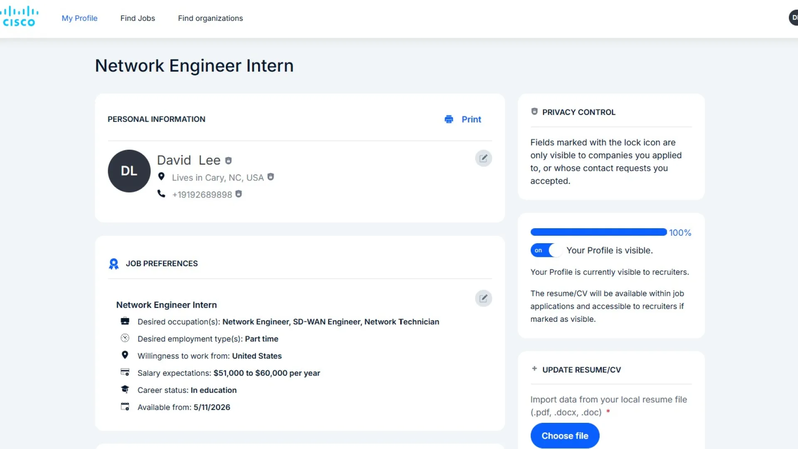Click the UPDATE RESUME/CV heading
Image resolution: width=798 pixels, height=449 pixels.
[x=581, y=370]
